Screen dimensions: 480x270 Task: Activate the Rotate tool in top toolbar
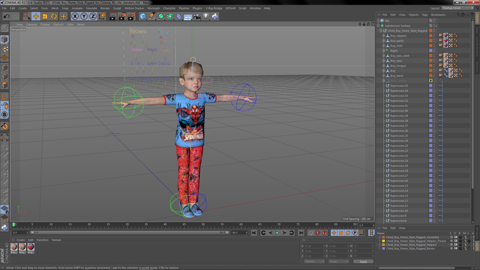coord(54,16)
